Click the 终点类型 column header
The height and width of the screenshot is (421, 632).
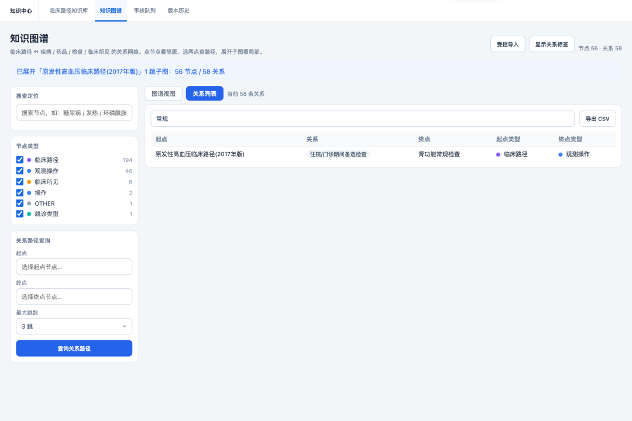tap(571, 139)
